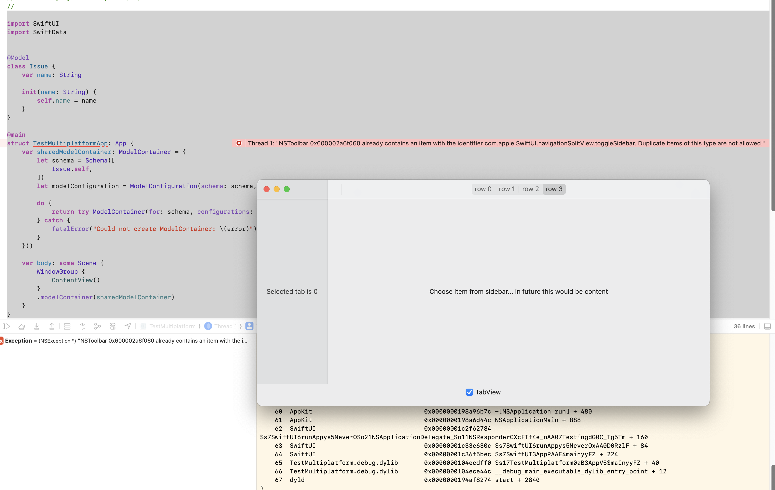Open the stack frame person icon breadcrumb
775x490 pixels.
249,326
